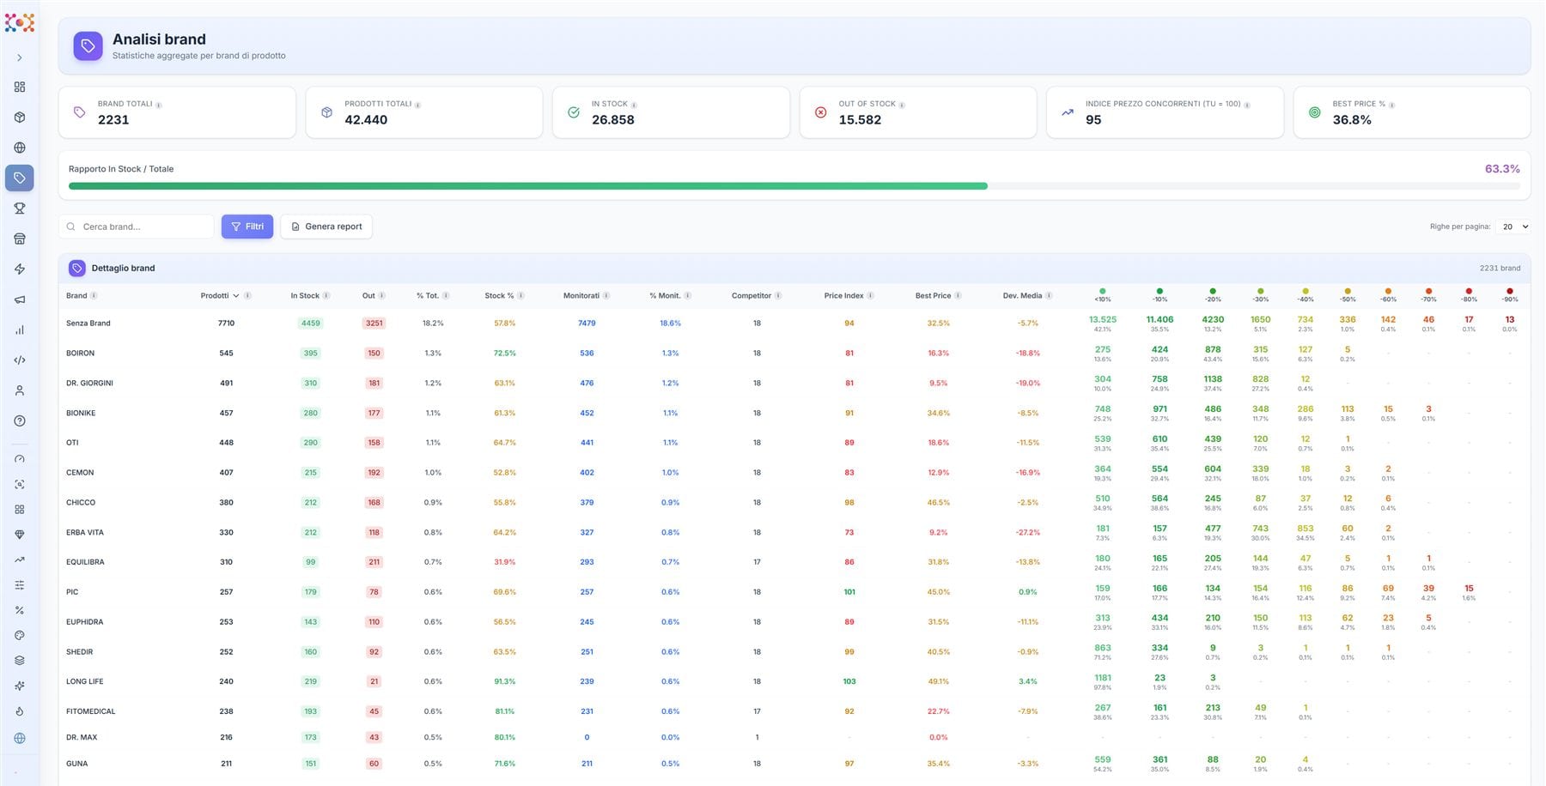Viewport: 1546px width, 786px height.
Task: Open the flame icon in sidebar
Action: coord(19,711)
